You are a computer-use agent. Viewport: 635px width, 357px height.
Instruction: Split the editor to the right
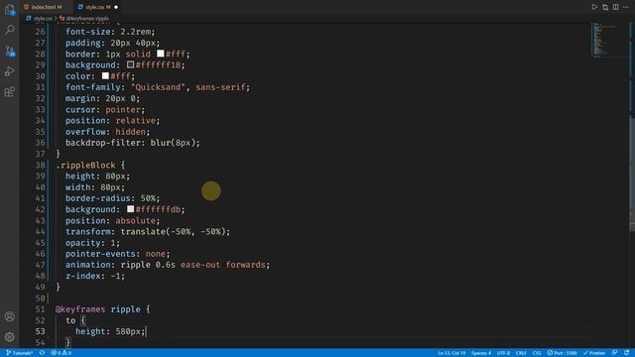[615, 7]
